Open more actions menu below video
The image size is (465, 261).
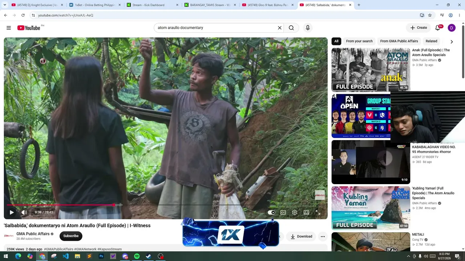point(323,236)
